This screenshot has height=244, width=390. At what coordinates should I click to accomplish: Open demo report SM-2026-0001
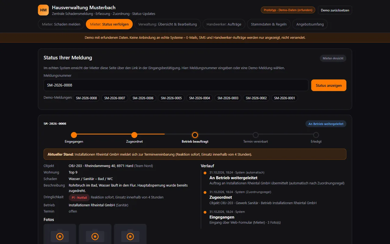click(285, 98)
